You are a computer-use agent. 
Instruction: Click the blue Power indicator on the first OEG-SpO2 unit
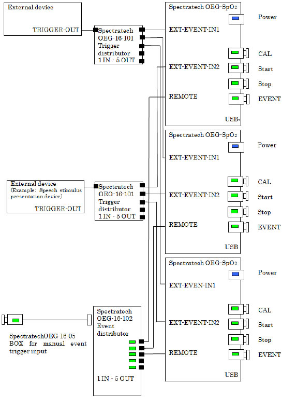pyautogui.click(x=235, y=18)
